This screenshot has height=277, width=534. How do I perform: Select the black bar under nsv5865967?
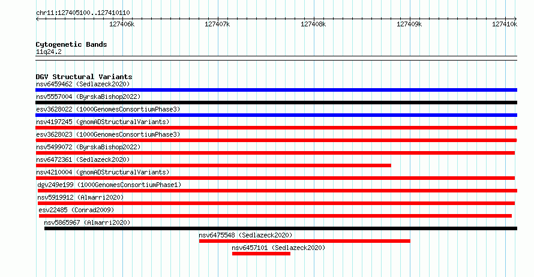281,228
